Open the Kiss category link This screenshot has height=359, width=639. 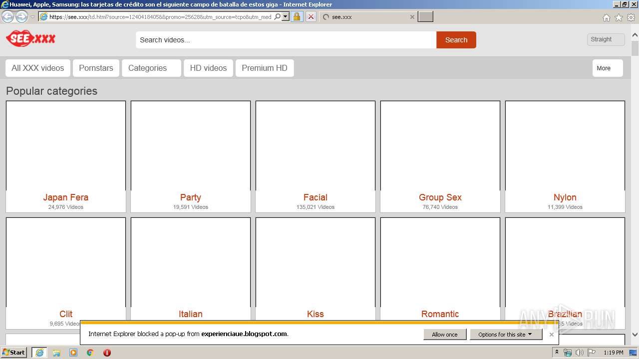[316, 314]
